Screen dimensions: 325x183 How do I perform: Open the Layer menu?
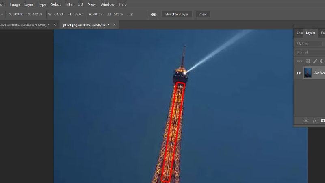29,4
